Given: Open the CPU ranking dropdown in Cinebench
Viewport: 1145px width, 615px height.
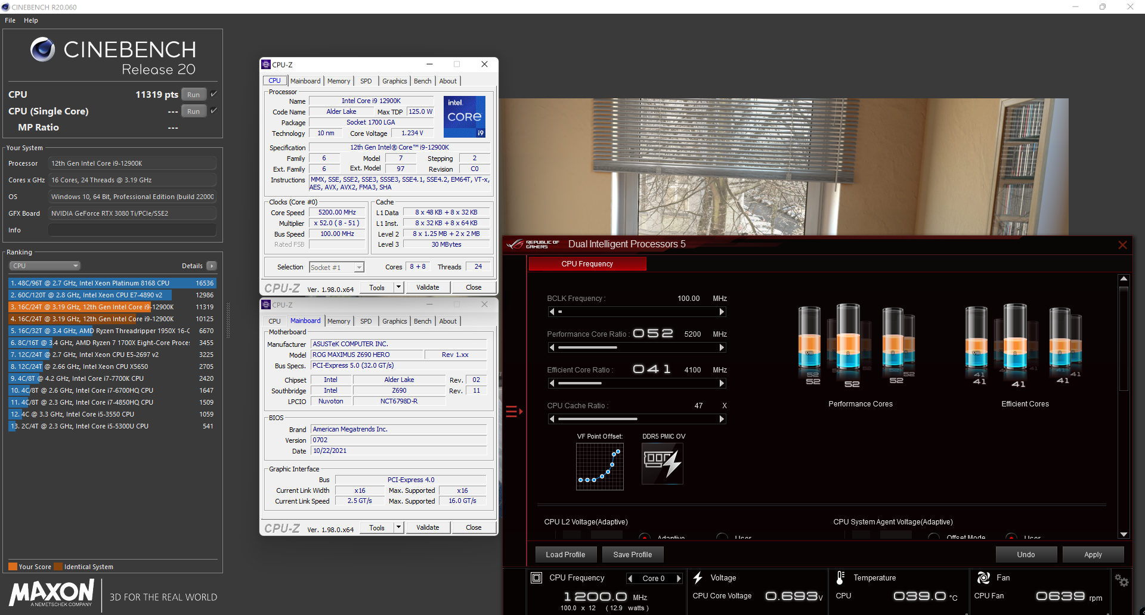Looking at the screenshot, I should [x=45, y=266].
